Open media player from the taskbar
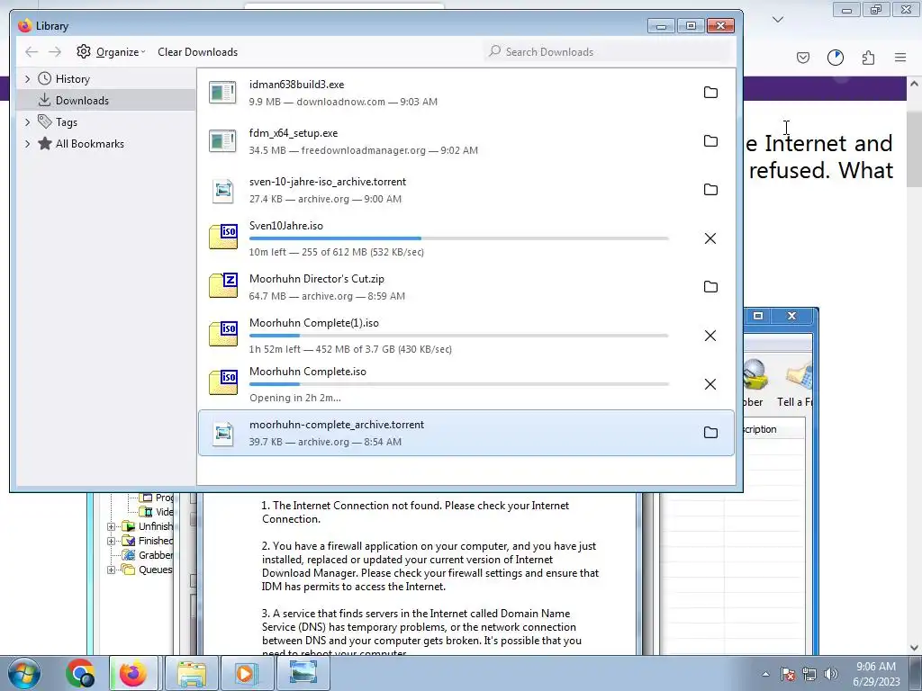The width and height of the screenshot is (922, 691). (246, 673)
